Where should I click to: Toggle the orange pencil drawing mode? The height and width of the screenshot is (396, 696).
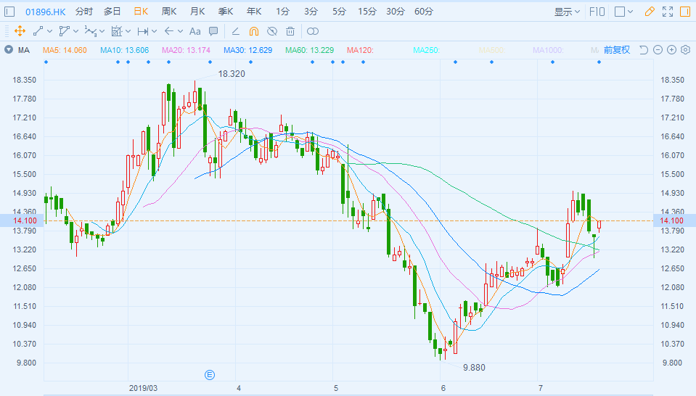coord(650,12)
